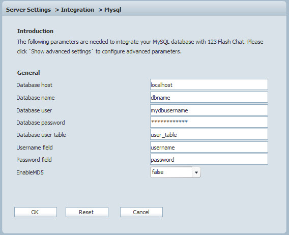Open the EnableMD5 dropdown arrow

[x=196, y=172]
